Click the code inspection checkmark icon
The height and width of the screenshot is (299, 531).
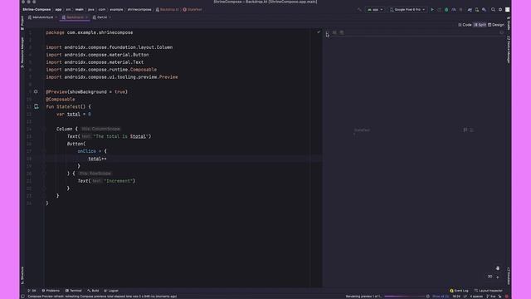coord(319,32)
